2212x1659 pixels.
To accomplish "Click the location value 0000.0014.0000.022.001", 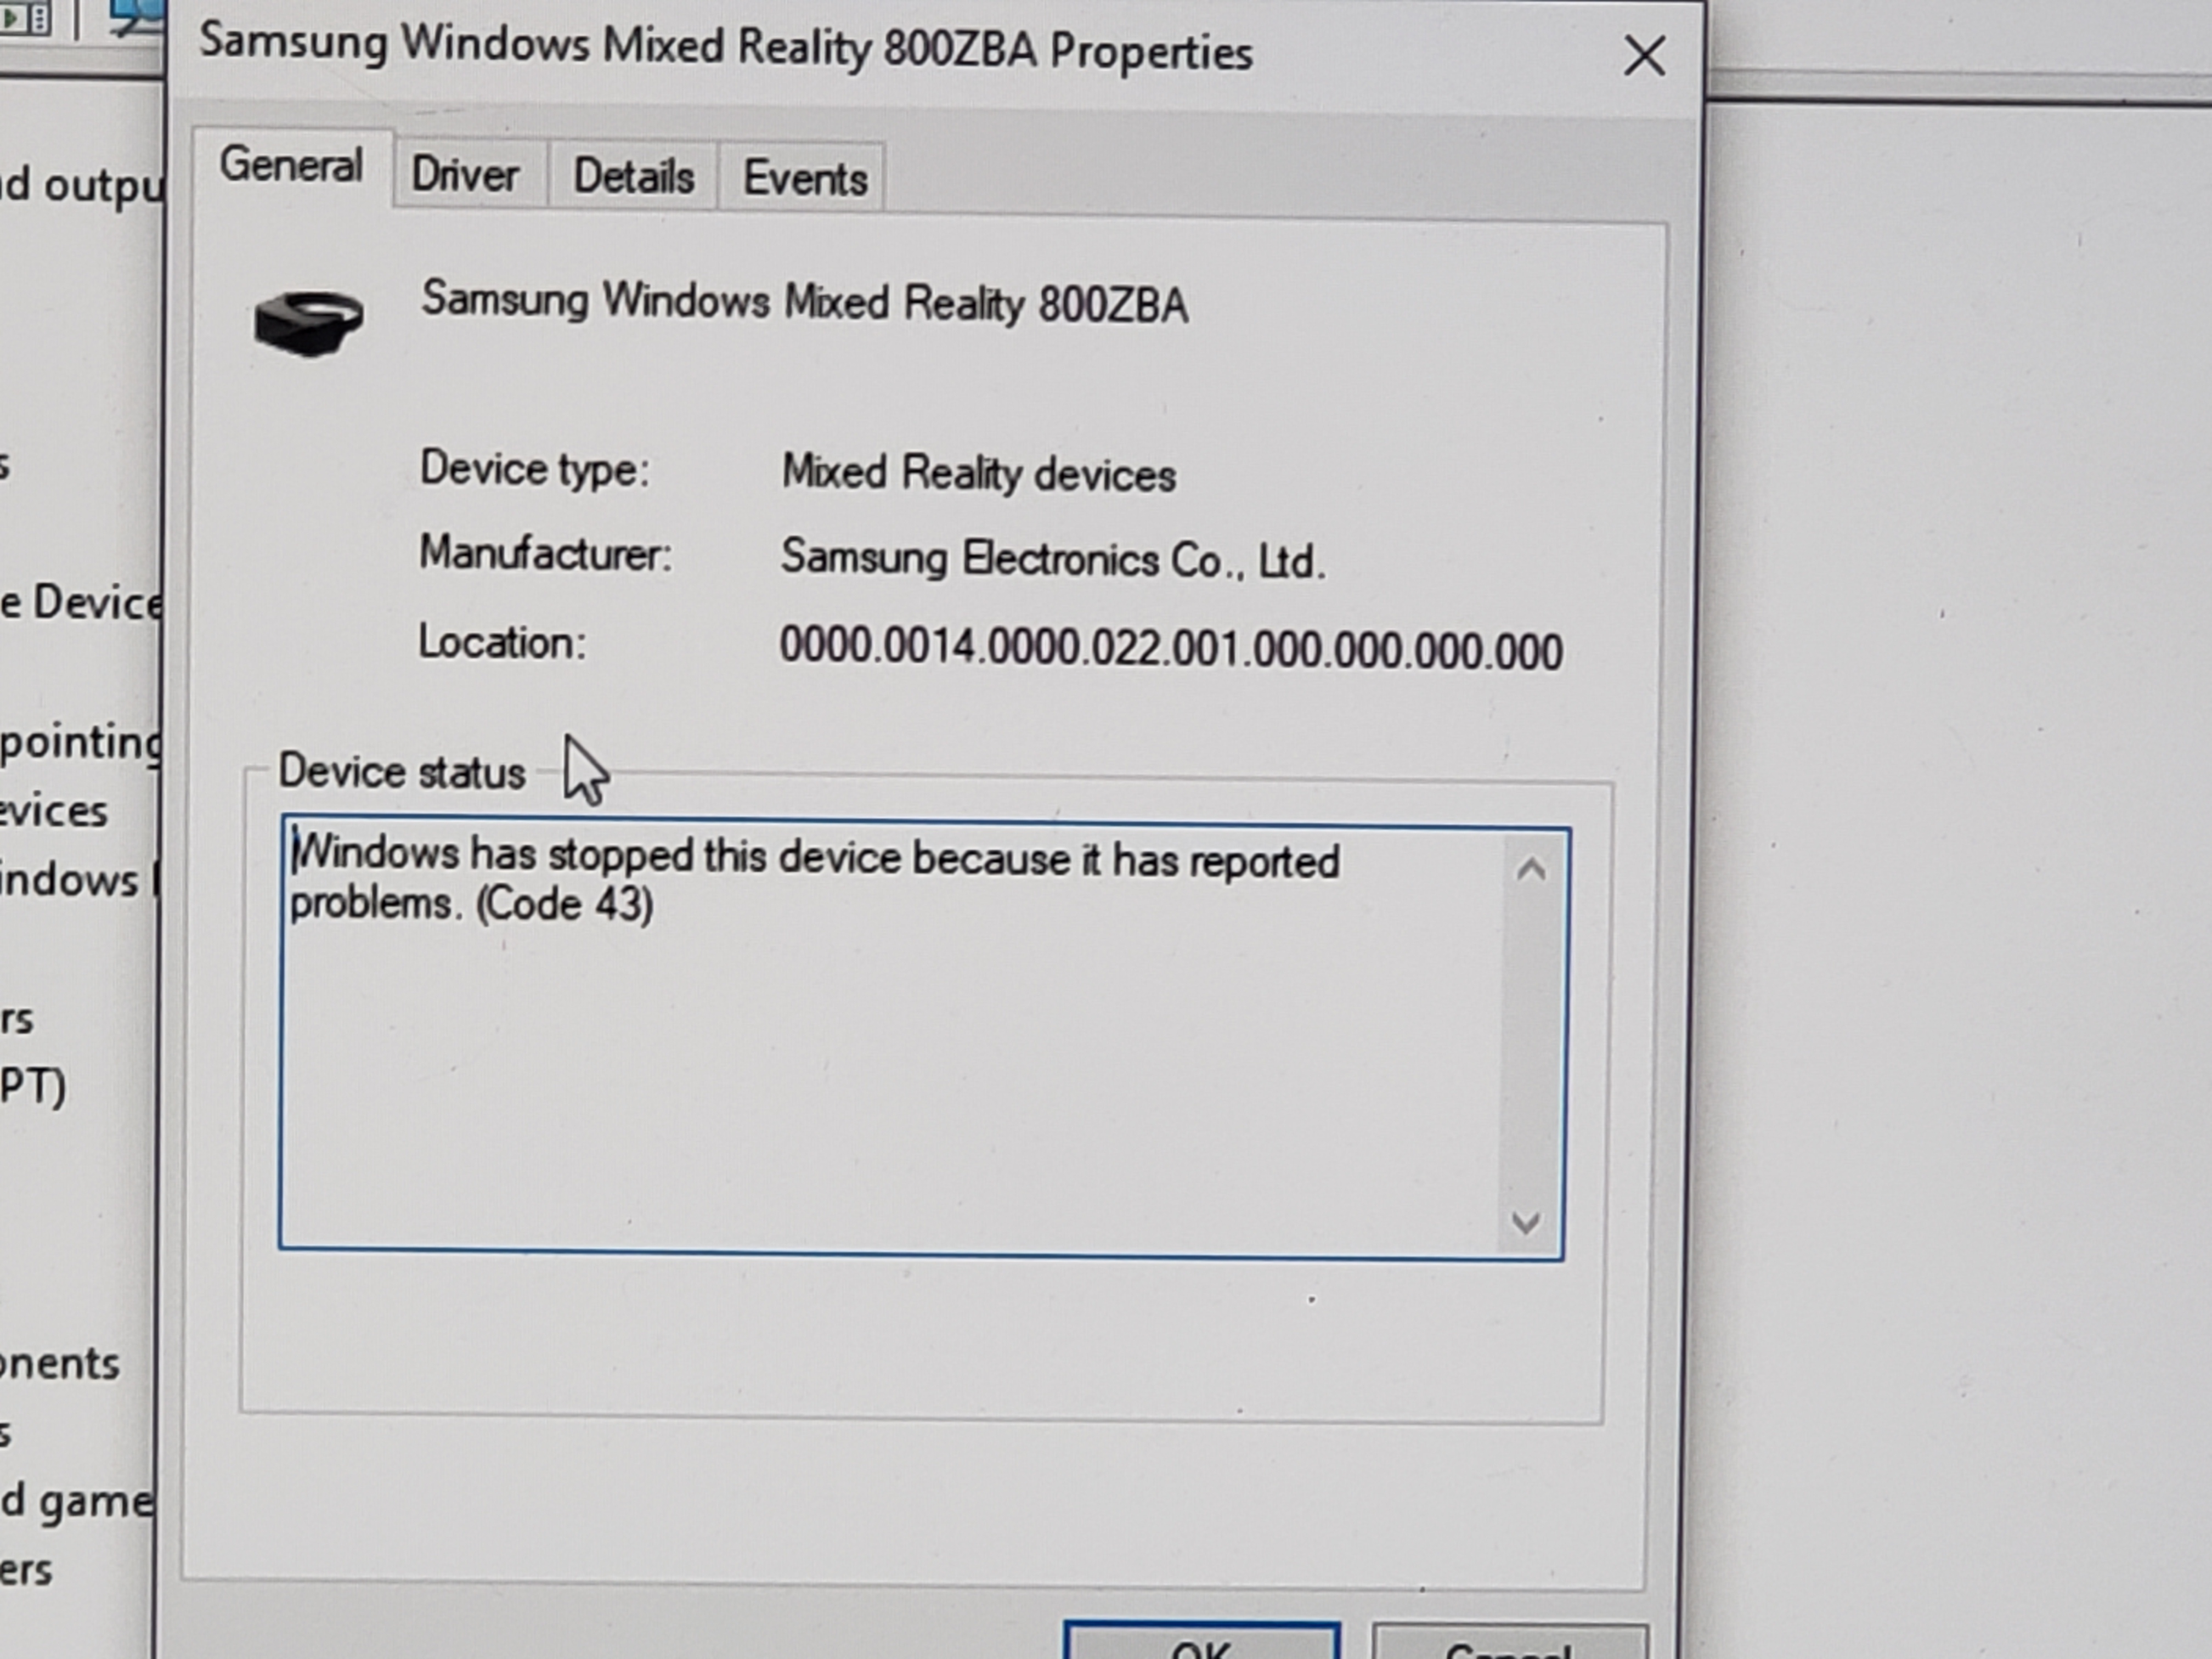I will [1171, 649].
